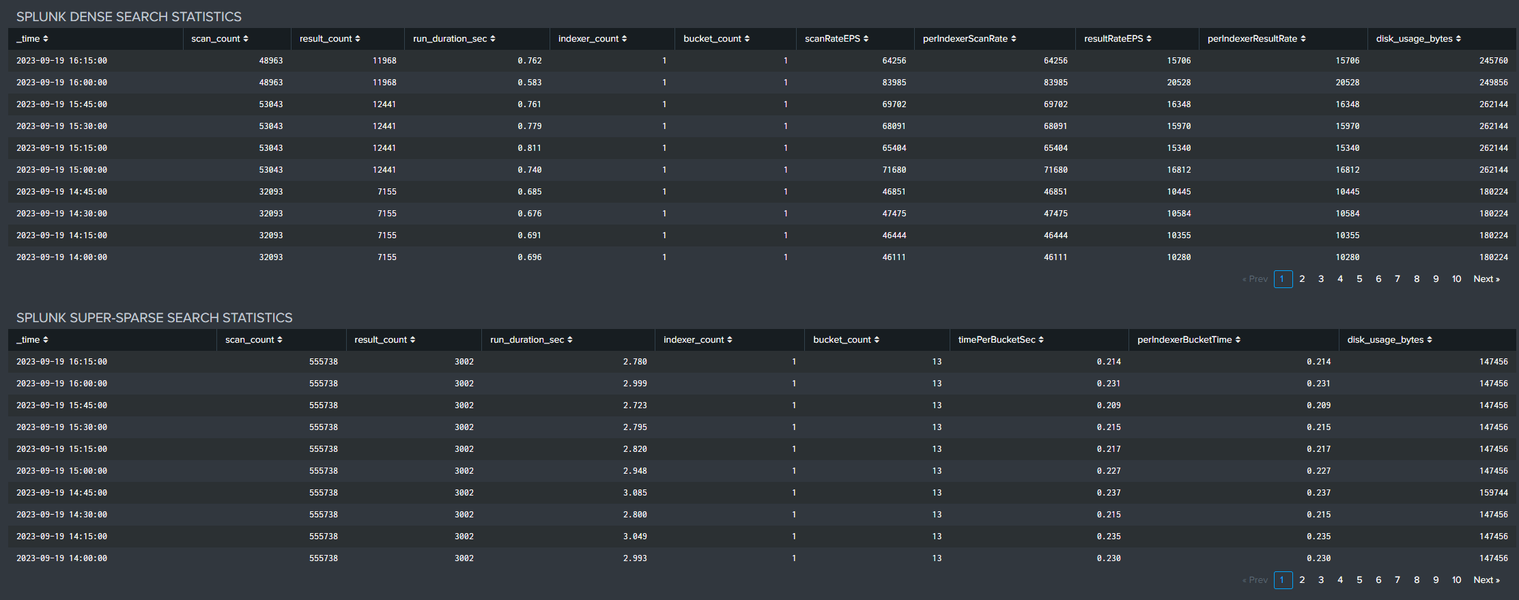
Task: Click the sort arrows beside perIndexerResultRate
Action: pyautogui.click(x=1303, y=39)
